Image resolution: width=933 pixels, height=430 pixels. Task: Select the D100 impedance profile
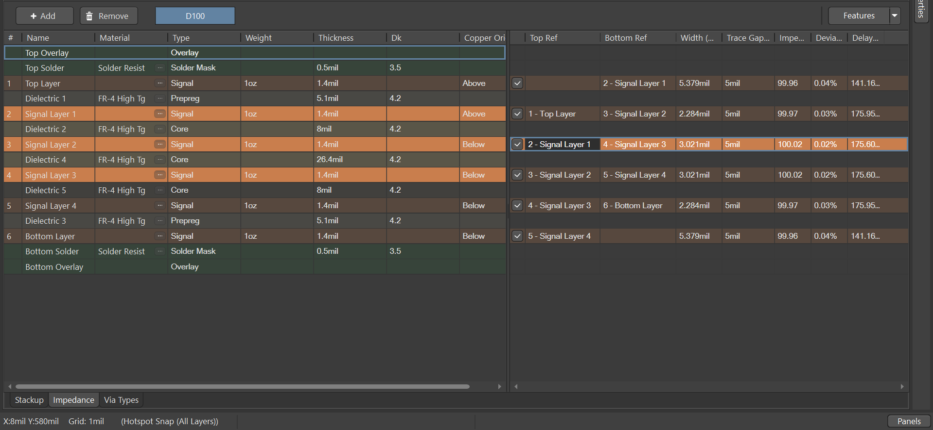[x=195, y=16]
